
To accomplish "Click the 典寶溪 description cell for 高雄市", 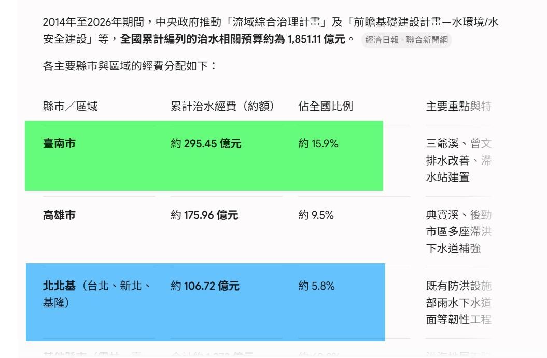I will 458,232.
